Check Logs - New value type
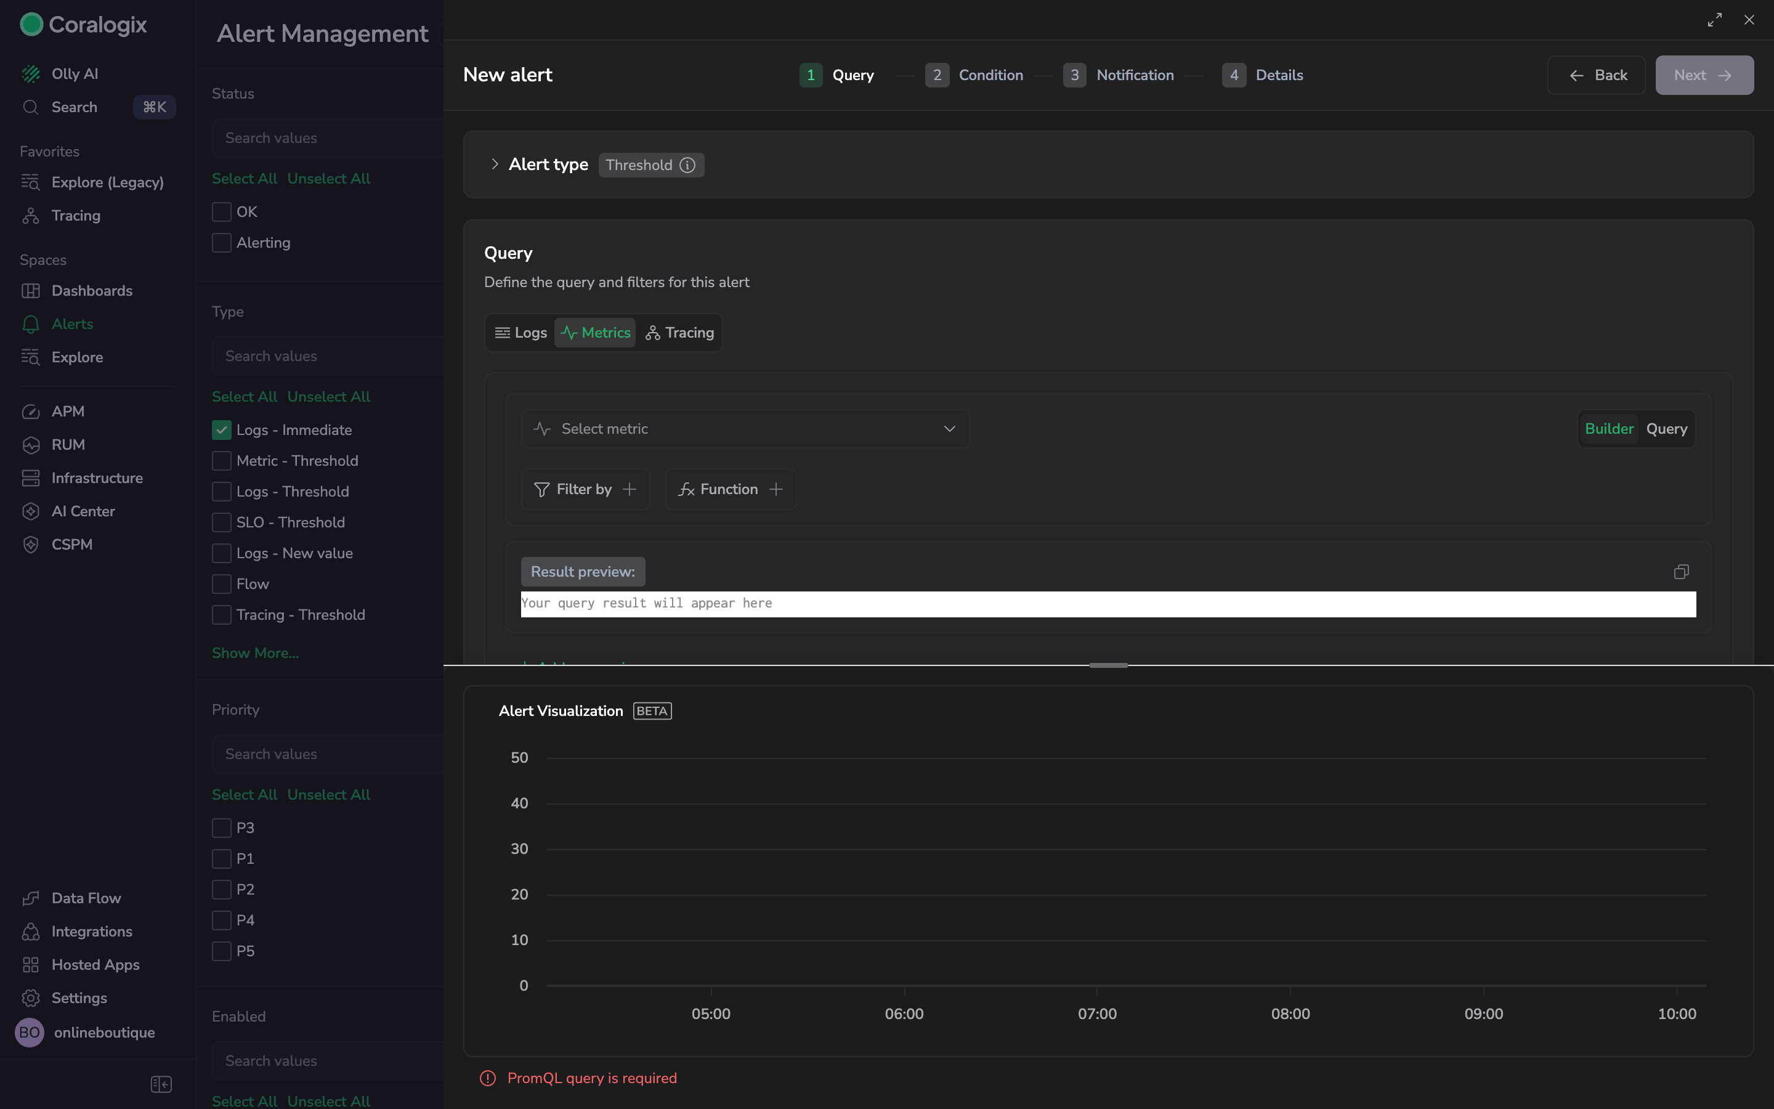The height and width of the screenshot is (1109, 1774). click(x=221, y=553)
